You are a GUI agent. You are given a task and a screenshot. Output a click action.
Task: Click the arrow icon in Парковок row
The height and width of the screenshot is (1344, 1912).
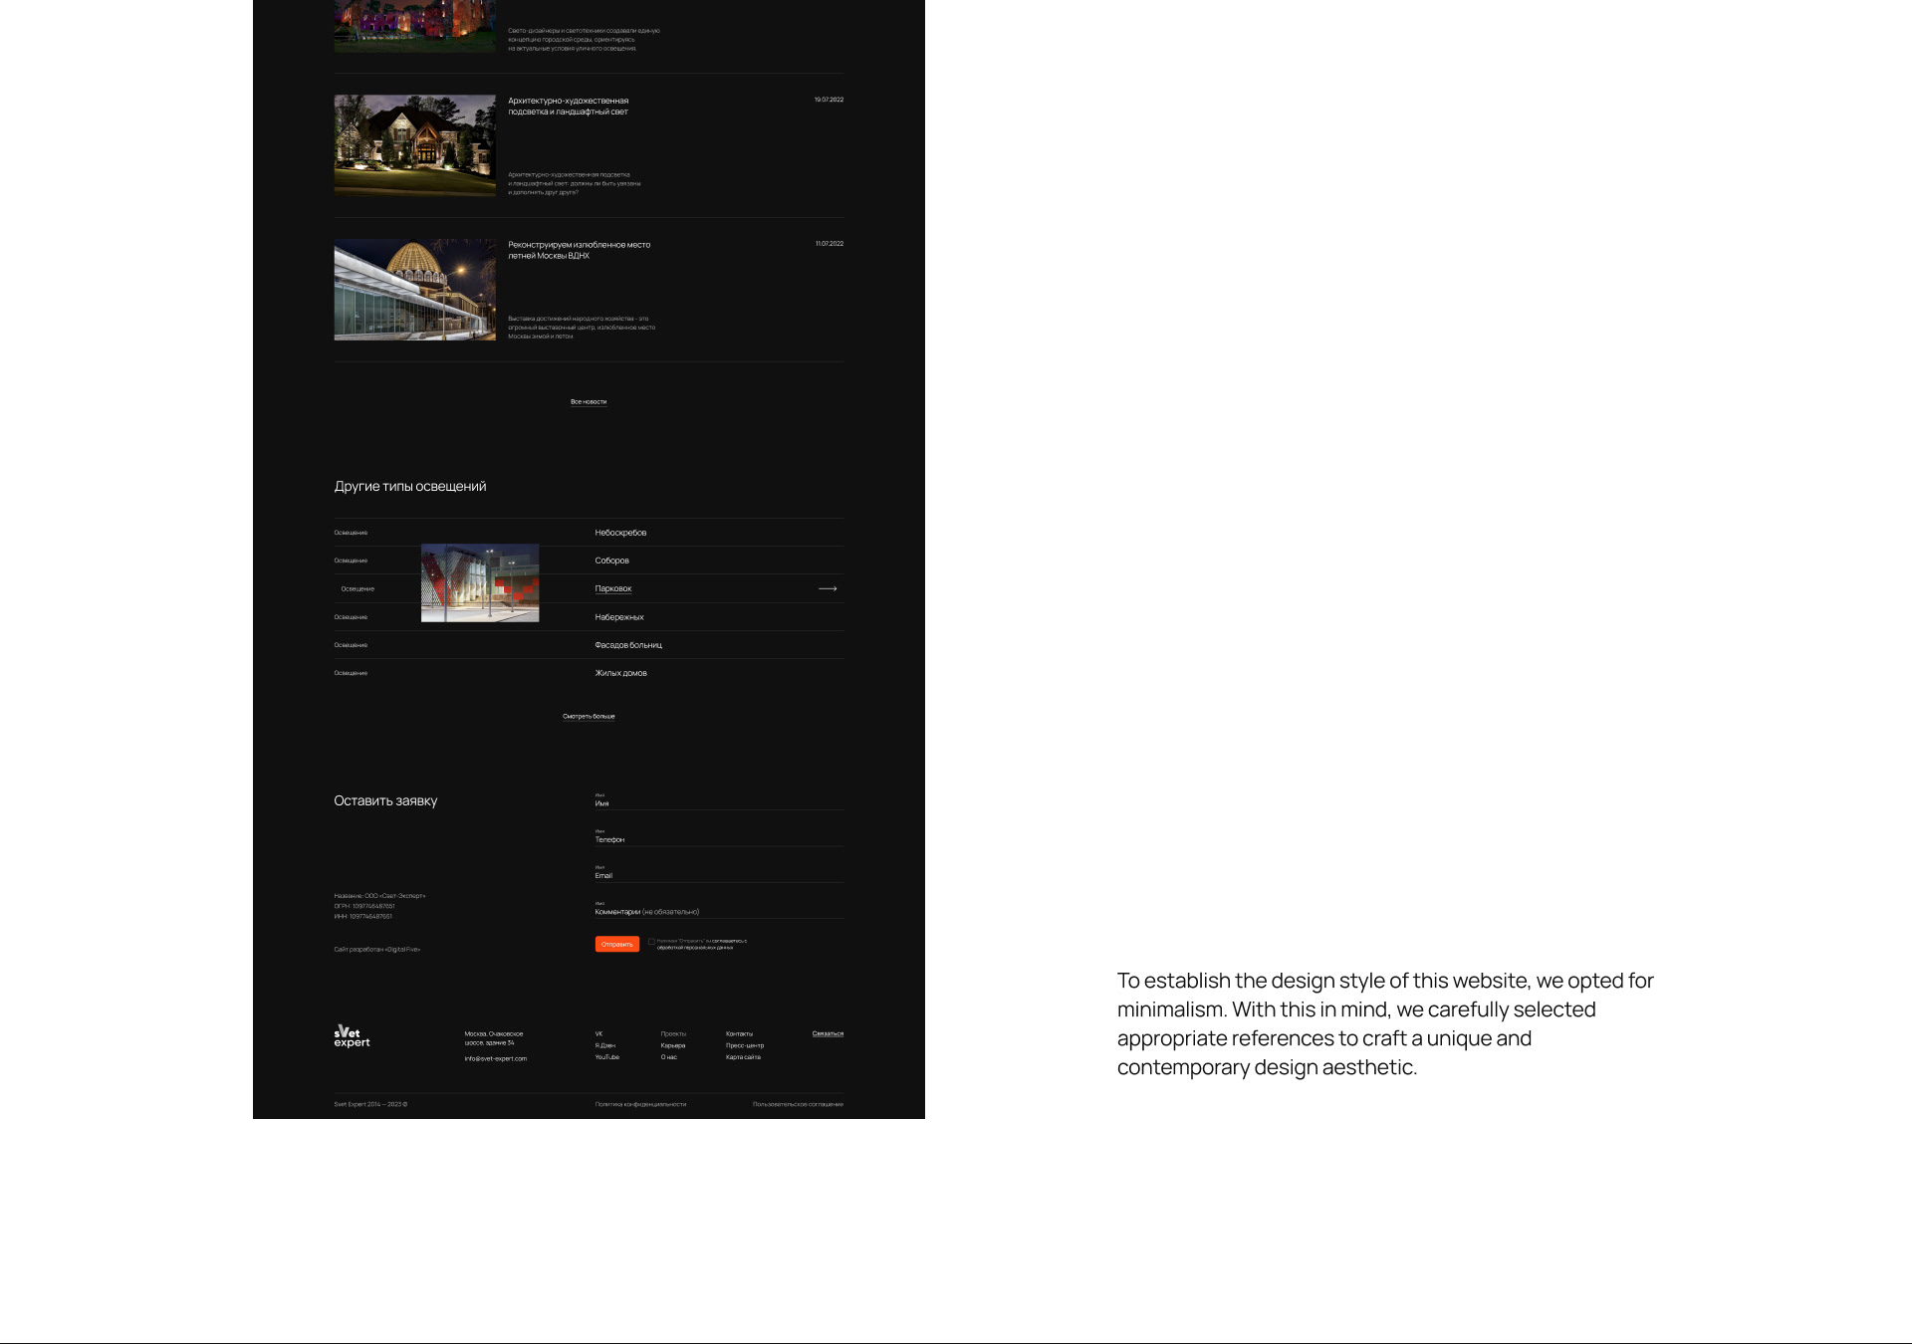[828, 588]
